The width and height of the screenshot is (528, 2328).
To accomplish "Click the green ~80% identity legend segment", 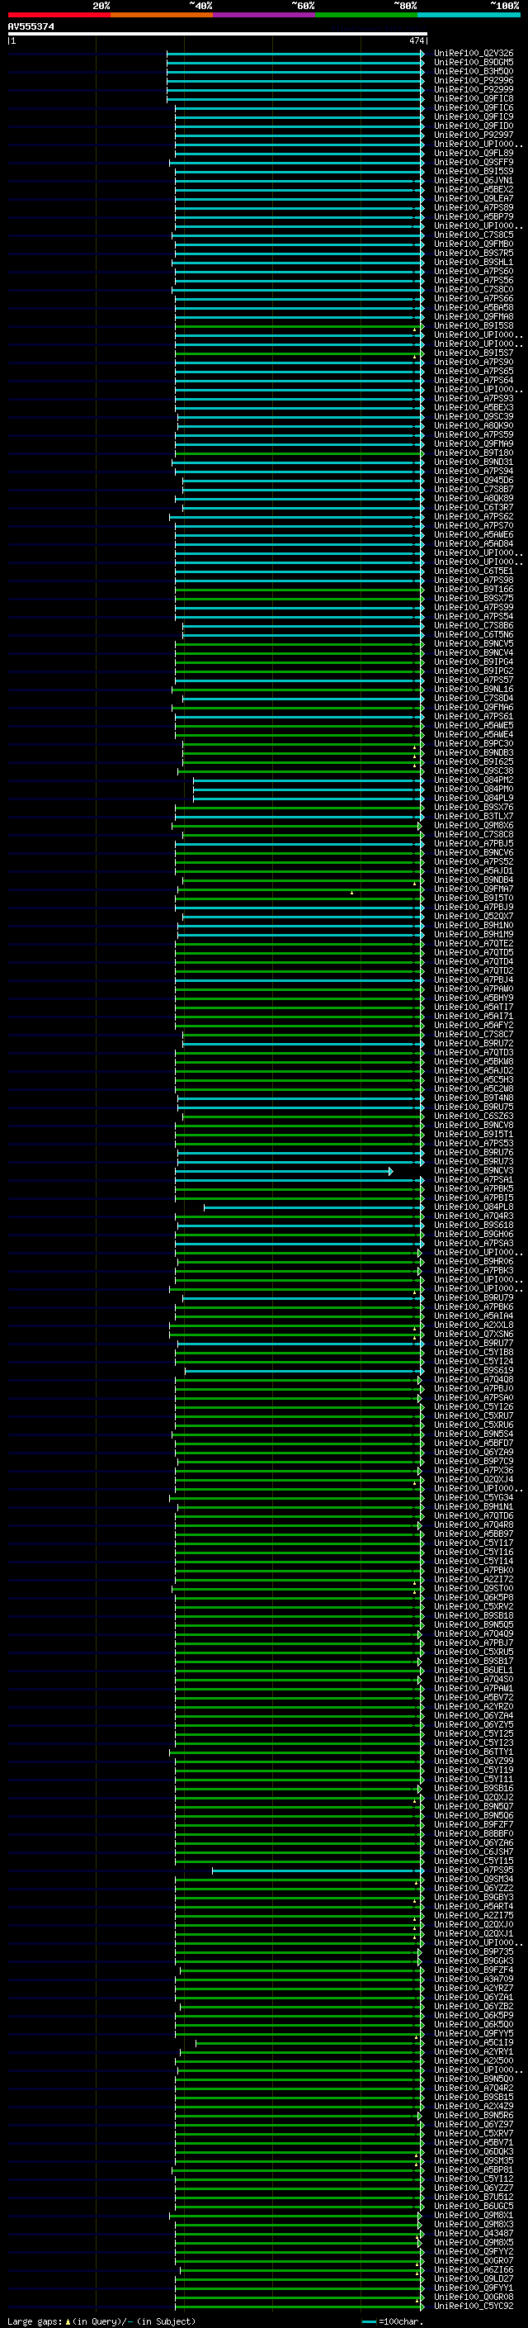I will point(366,15).
